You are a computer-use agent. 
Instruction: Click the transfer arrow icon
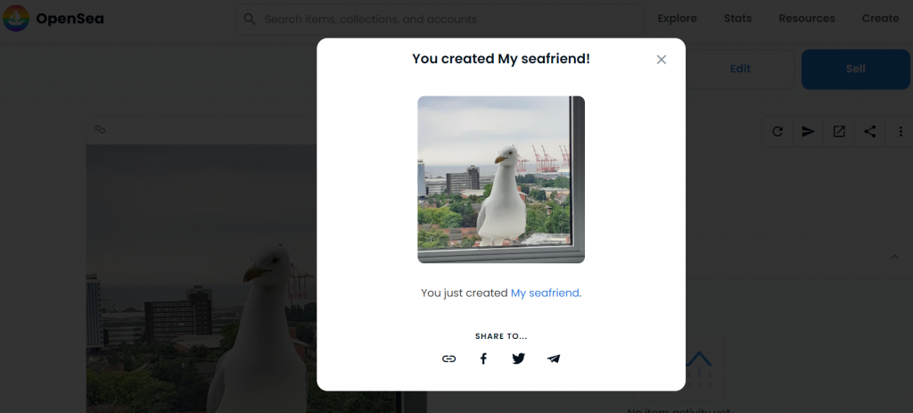[x=808, y=132]
